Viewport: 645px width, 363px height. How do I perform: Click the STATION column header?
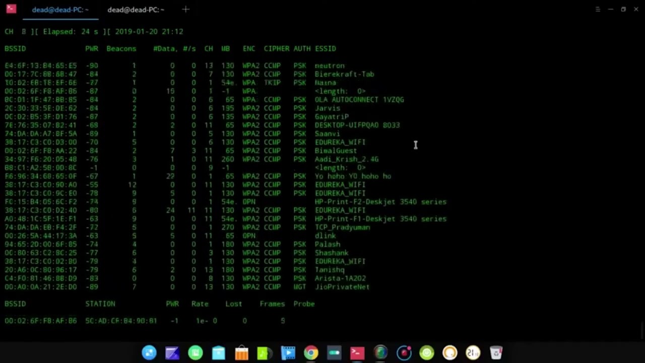(x=100, y=304)
